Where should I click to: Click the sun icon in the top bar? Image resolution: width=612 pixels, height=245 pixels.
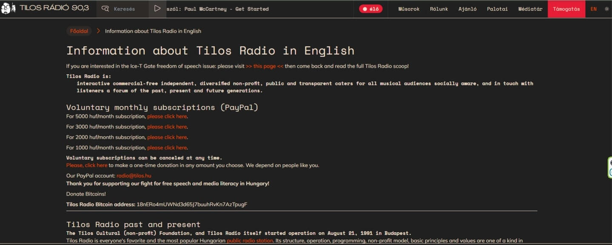(x=606, y=8)
